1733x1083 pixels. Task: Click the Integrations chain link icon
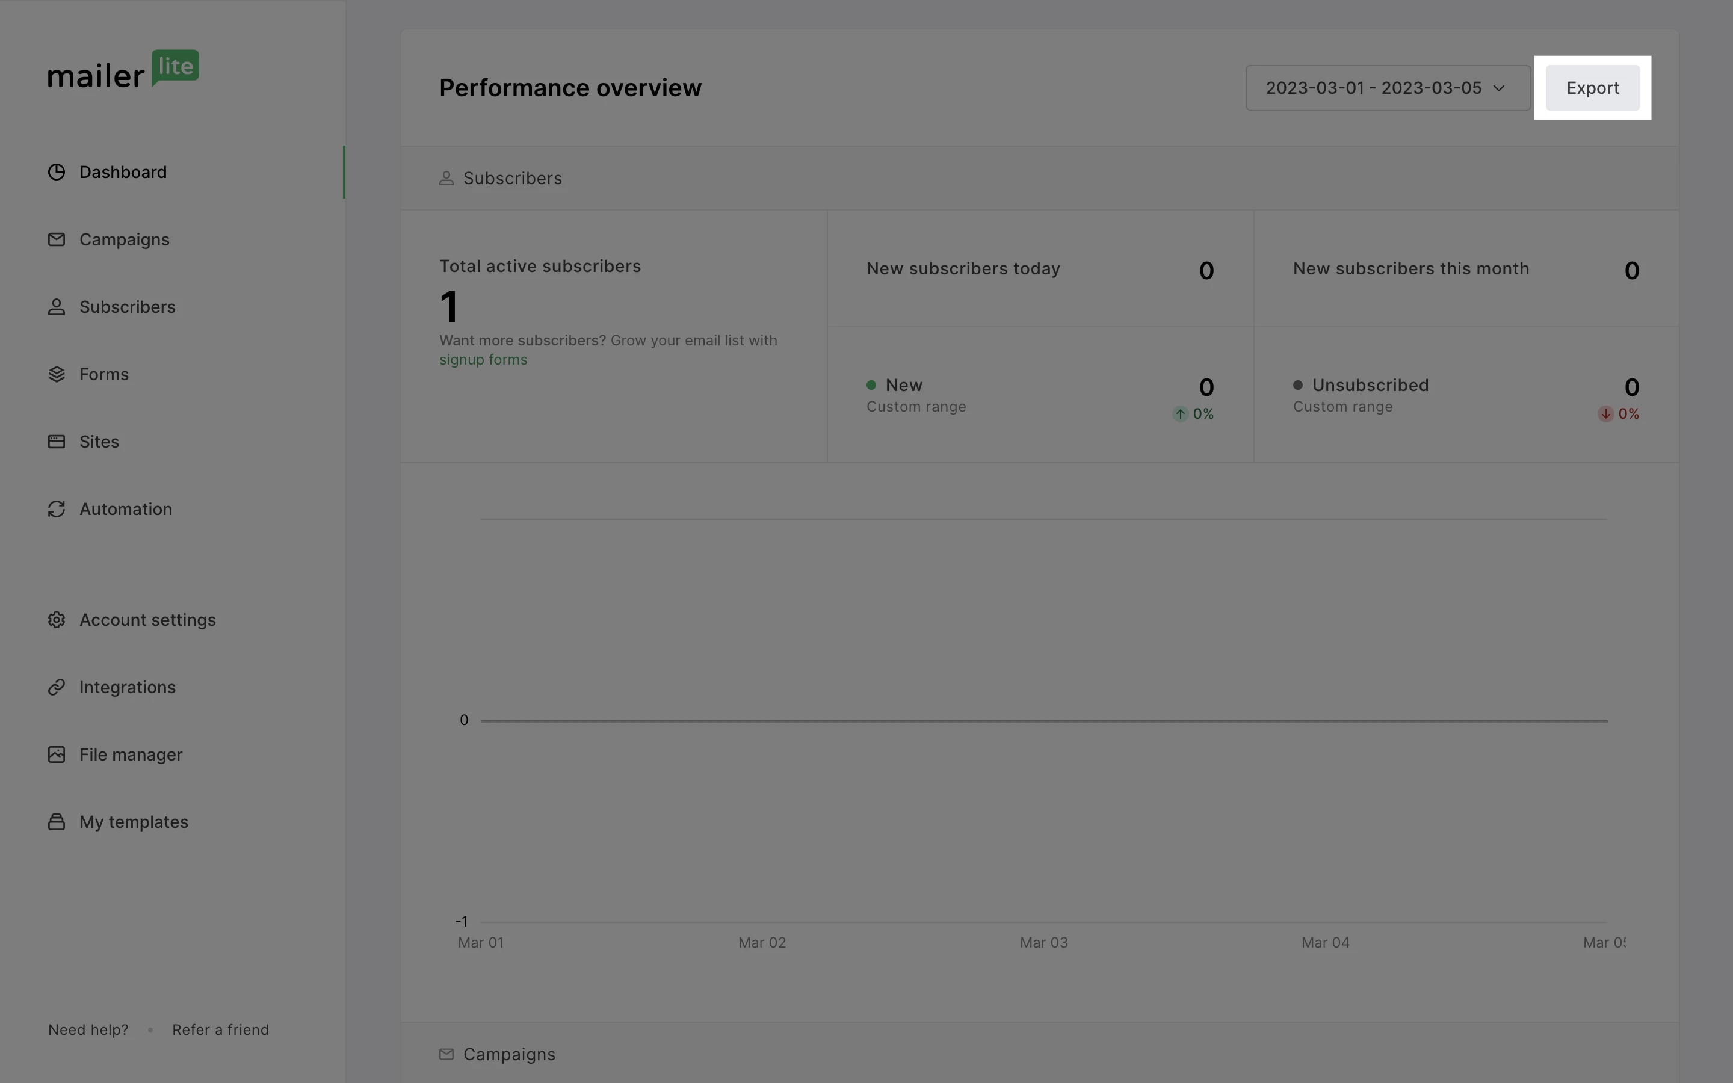coord(57,687)
